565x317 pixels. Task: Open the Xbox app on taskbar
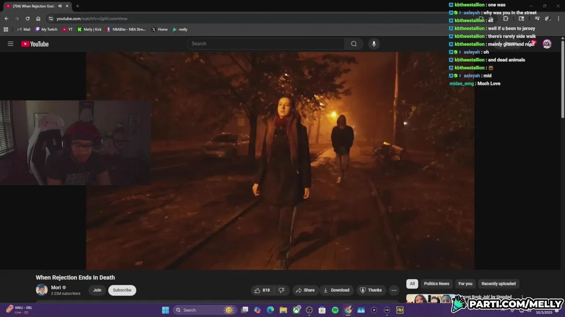tap(296, 310)
